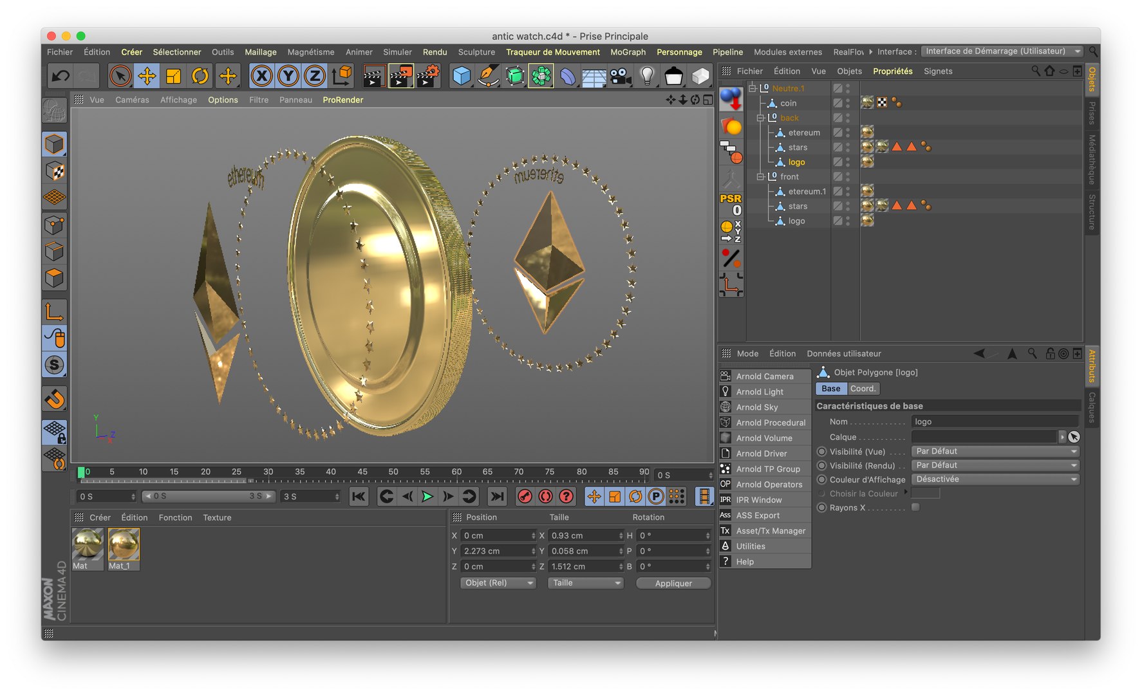The width and height of the screenshot is (1142, 695).
Task: Open the Spline pen tool
Action: [489, 76]
